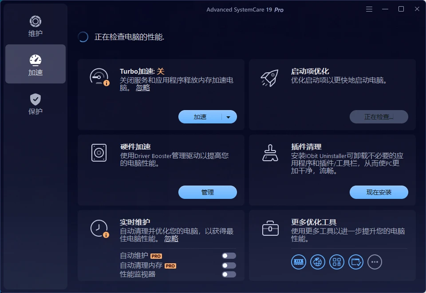Click the window-with-checkmark optimization tool icon
The width and height of the screenshot is (426, 293).
coord(355,262)
